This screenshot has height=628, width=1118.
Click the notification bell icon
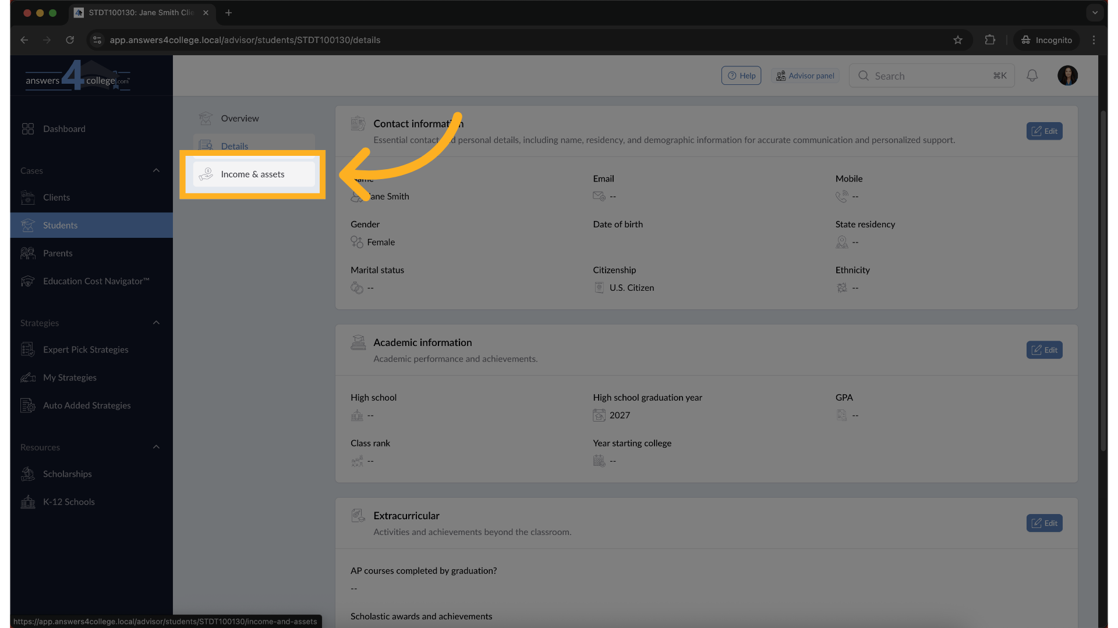click(x=1032, y=76)
